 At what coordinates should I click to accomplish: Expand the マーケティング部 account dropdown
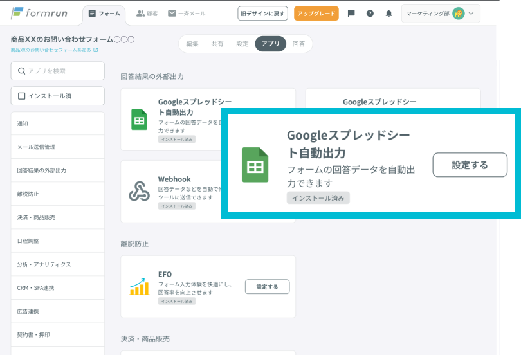(x=441, y=14)
